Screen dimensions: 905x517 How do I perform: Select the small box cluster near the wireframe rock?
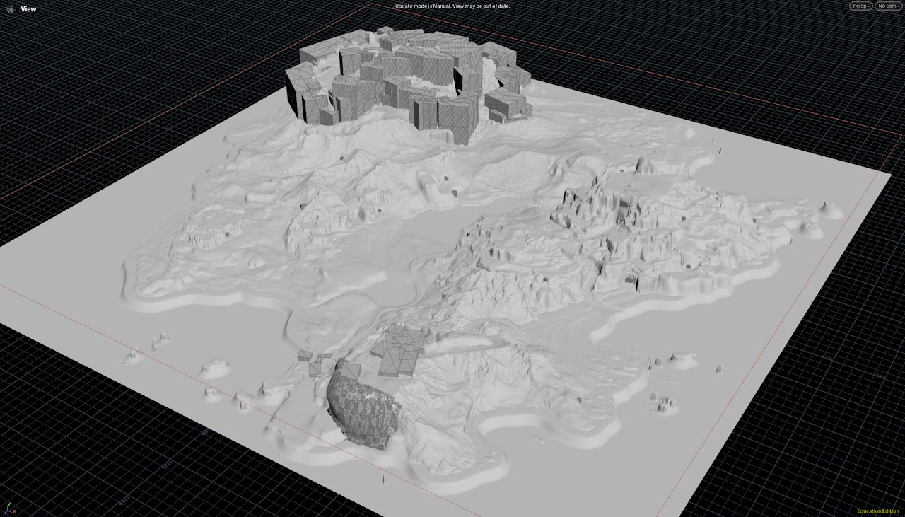[x=399, y=350]
